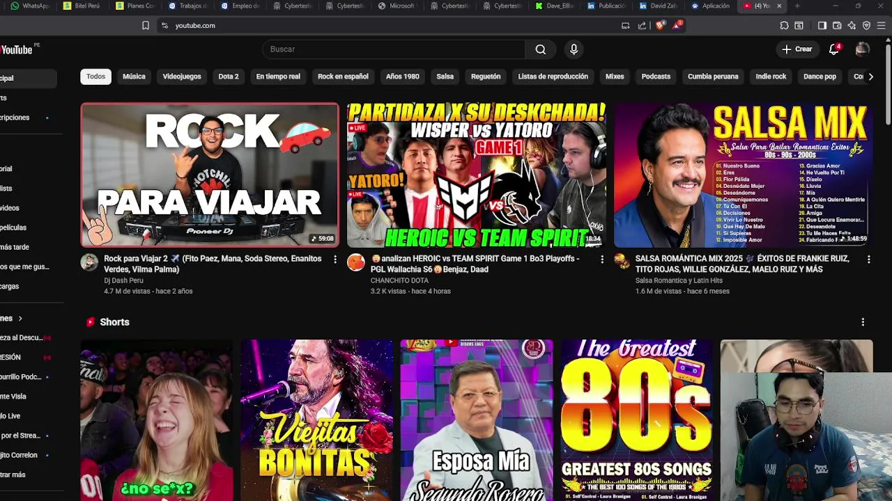This screenshot has width=892, height=501.
Task: Select the Rock en español chip
Action: point(343,77)
